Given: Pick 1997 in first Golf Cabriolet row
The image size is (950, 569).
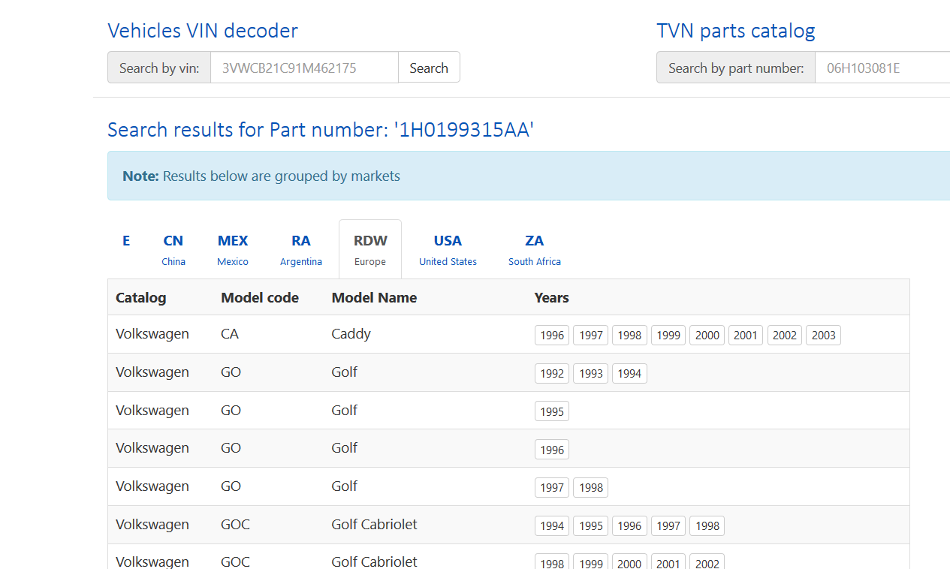Looking at the screenshot, I should click(x=668, y=525).
